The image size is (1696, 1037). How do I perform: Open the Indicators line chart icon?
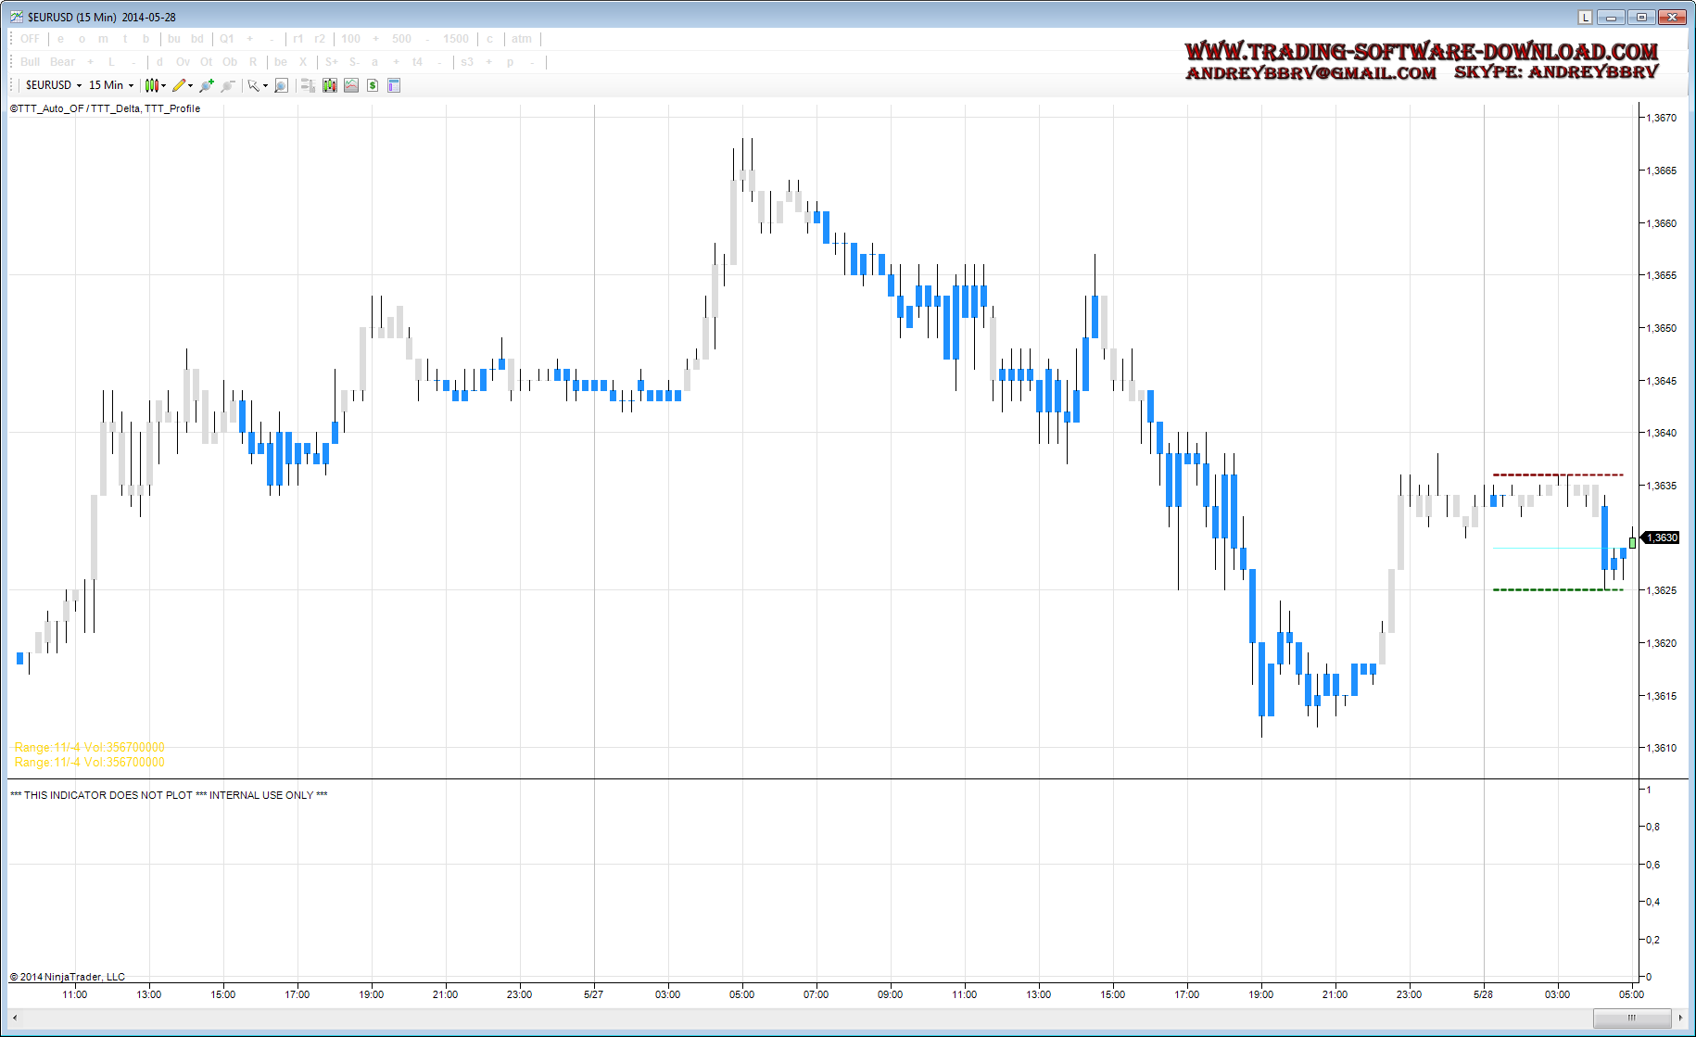351,85
